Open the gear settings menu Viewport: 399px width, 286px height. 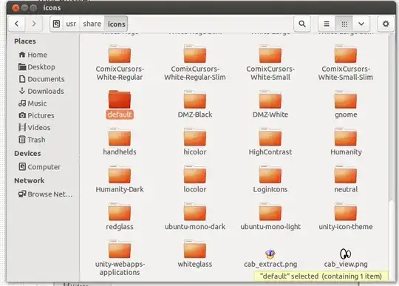click(386, 24)
